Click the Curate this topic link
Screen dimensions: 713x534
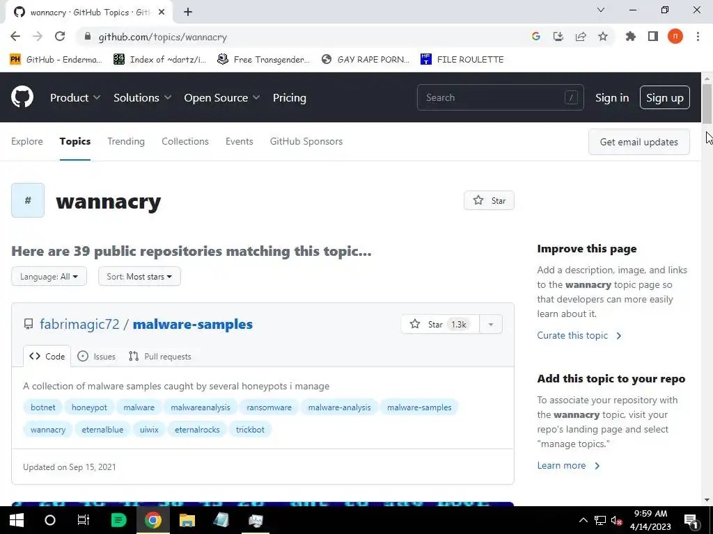point(579,336)
